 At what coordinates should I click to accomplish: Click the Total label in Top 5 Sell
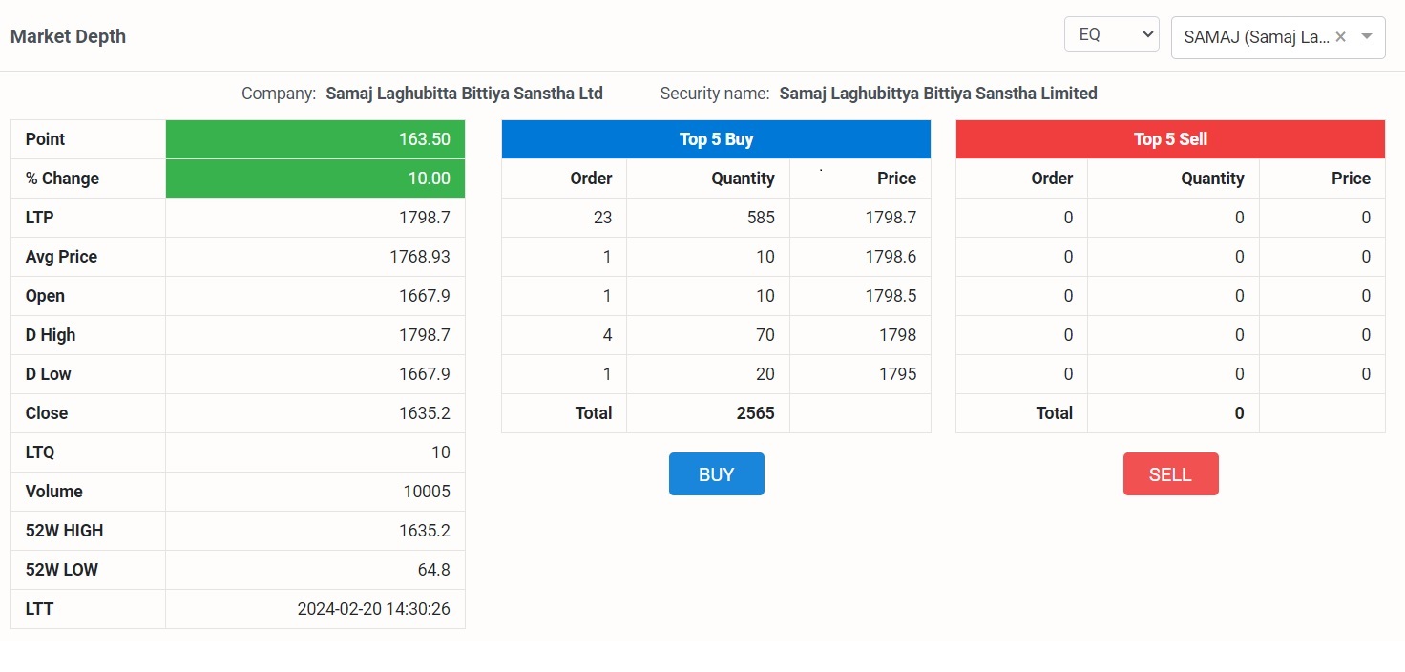click(x=1054, y=413)
